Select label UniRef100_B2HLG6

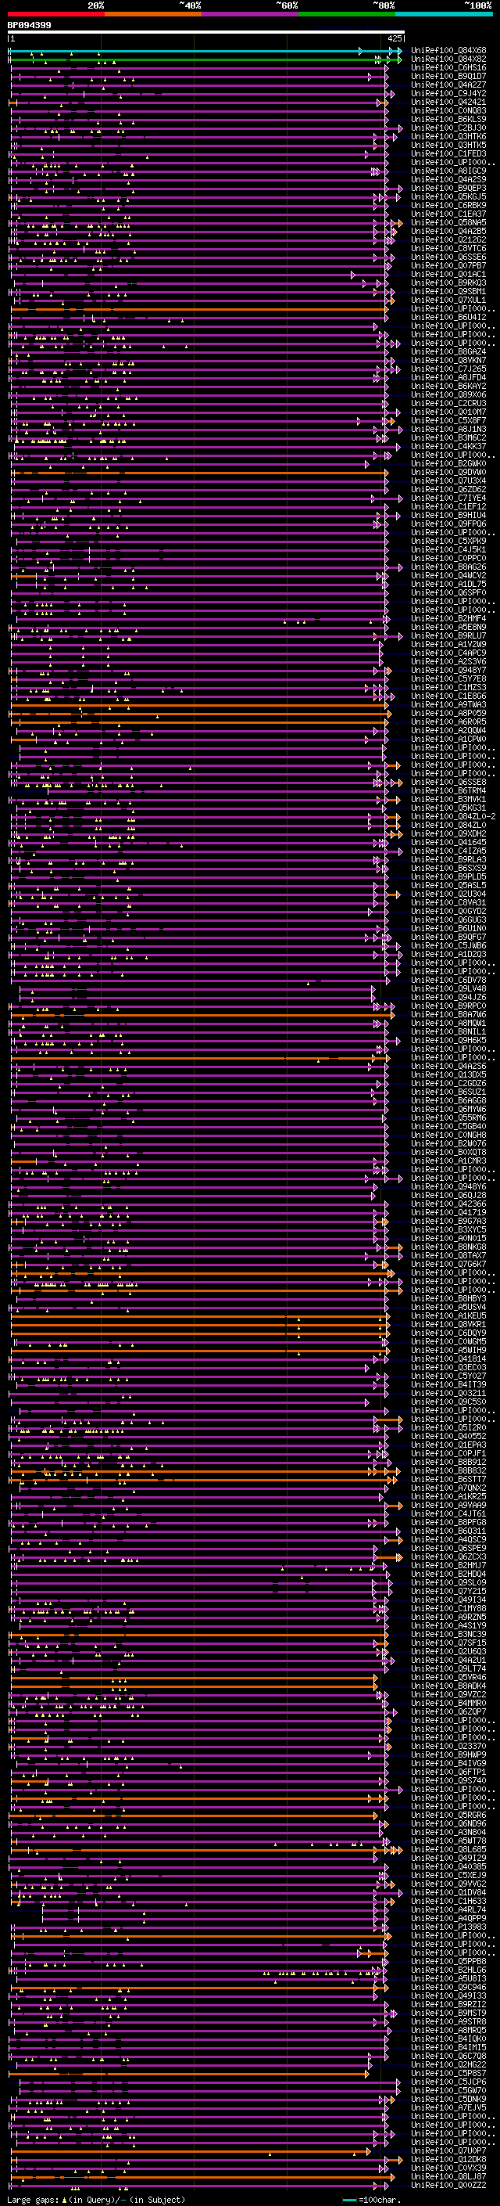(448, 1970)
